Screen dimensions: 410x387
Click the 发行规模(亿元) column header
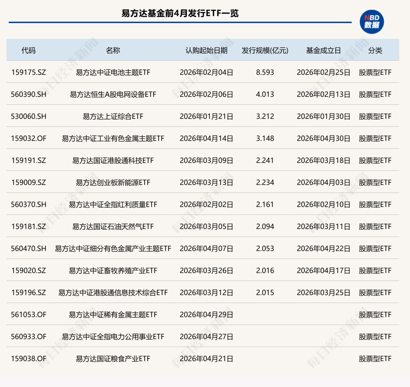(x=265, y=50)
